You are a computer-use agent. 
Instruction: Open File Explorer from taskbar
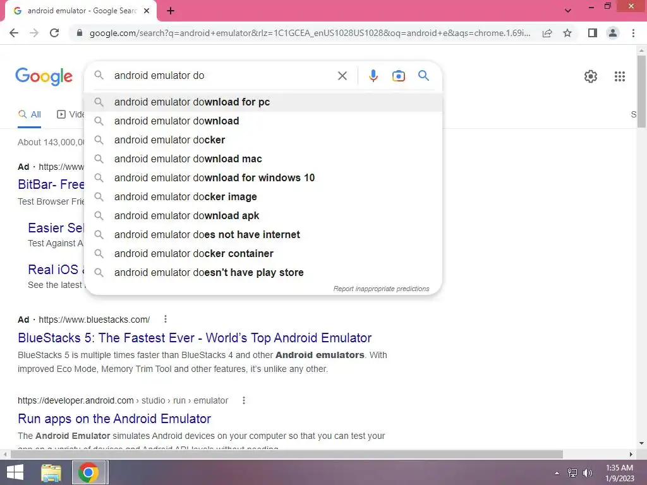pos(51,472)
